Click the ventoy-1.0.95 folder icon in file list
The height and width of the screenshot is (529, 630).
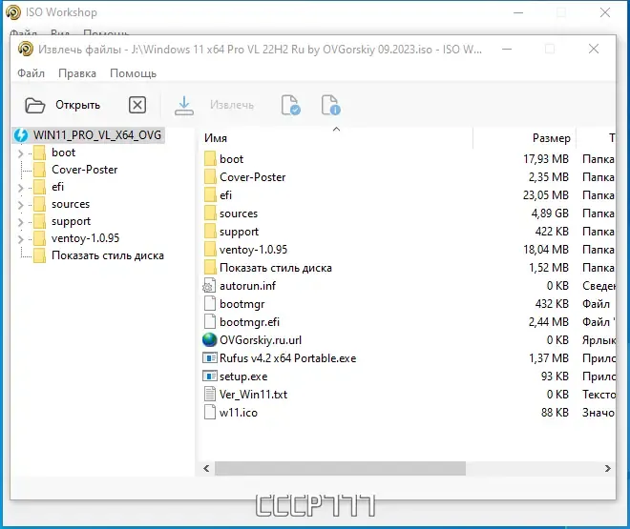pyautogui.click(x=210, y=250)
